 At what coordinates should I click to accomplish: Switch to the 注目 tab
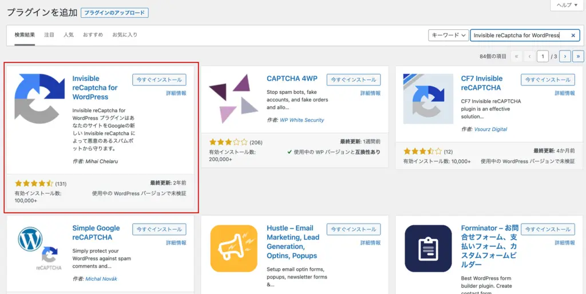[x=49, y=35]
